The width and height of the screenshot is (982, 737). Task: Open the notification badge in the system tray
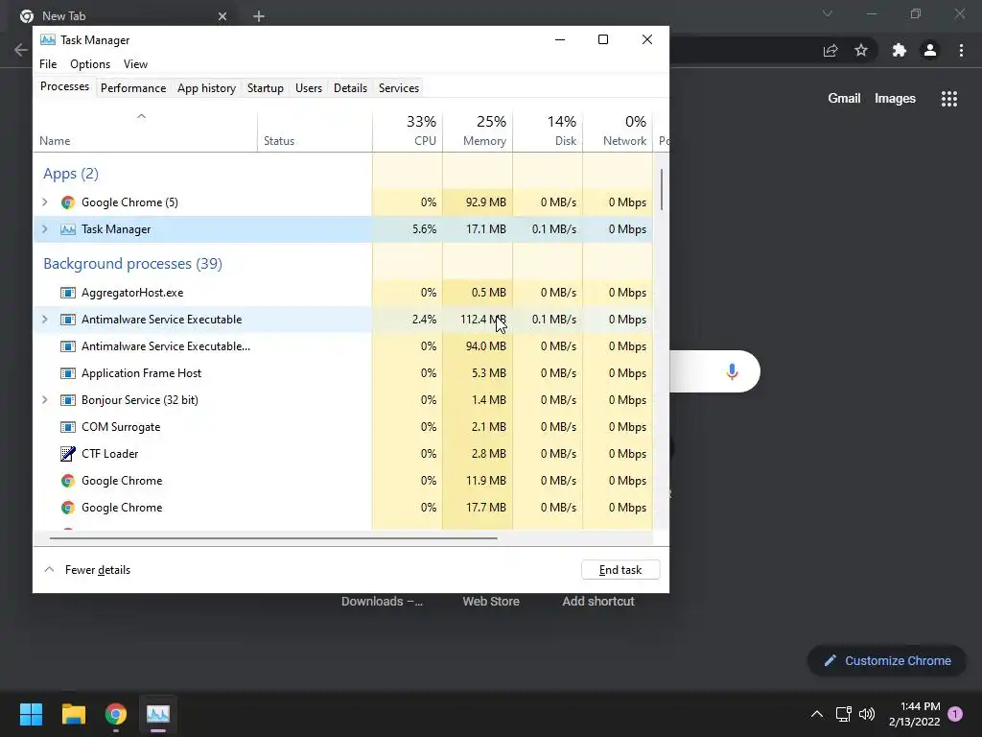click(955, 714)
